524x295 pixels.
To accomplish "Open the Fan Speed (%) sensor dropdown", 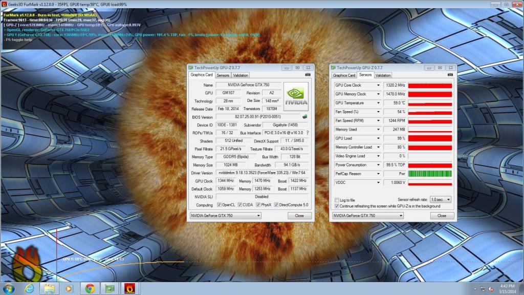I will coord(378,112).
